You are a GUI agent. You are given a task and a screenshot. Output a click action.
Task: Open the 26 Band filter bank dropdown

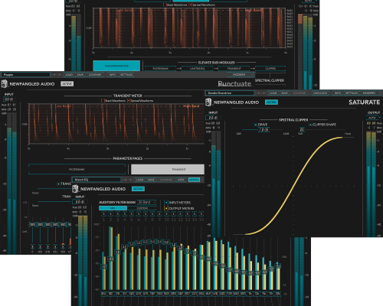click(x=146, y=202)
